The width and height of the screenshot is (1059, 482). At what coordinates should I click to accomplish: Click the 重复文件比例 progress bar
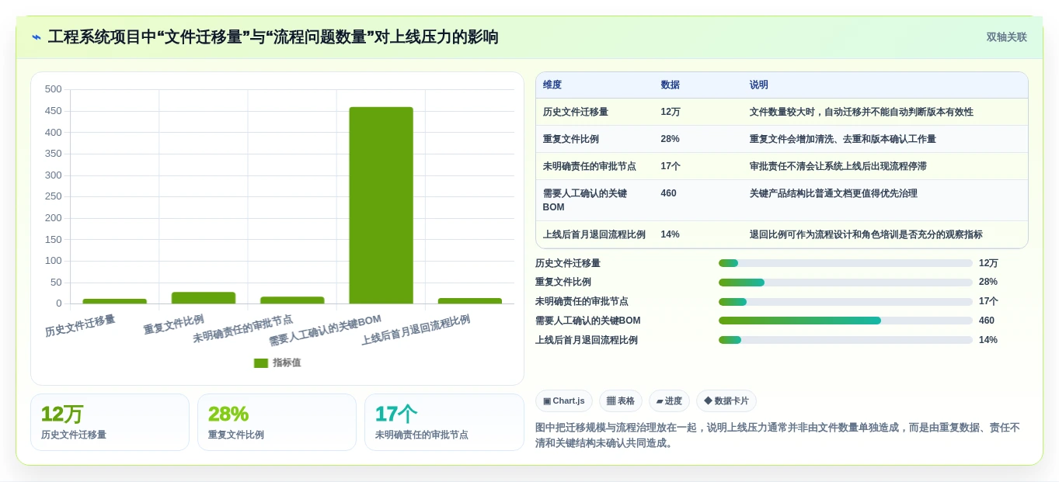click(x=845, y=283)
